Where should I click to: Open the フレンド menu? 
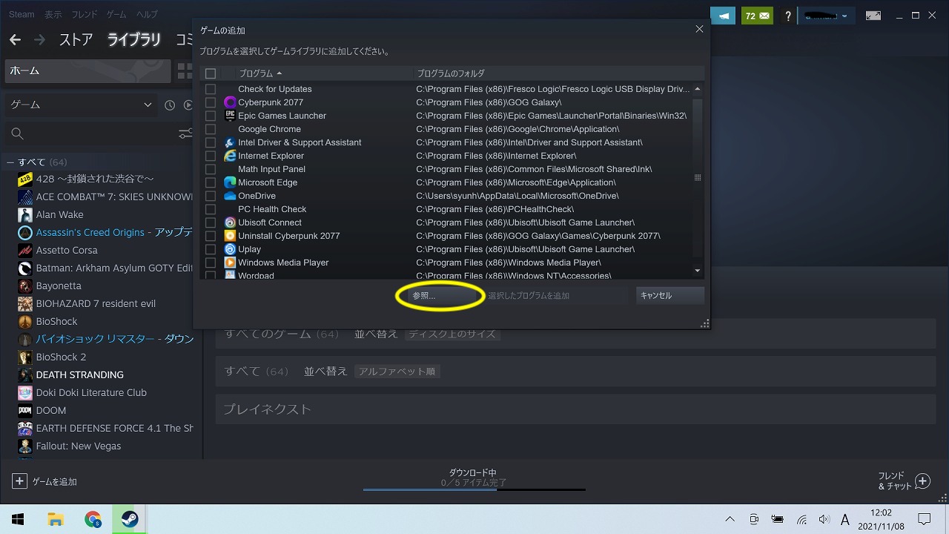click(x=85, y=15)
